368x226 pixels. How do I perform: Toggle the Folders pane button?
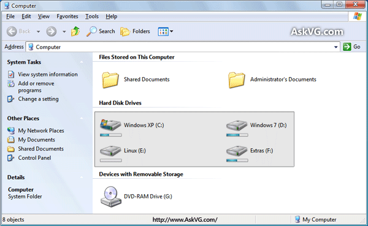(135, 31)
